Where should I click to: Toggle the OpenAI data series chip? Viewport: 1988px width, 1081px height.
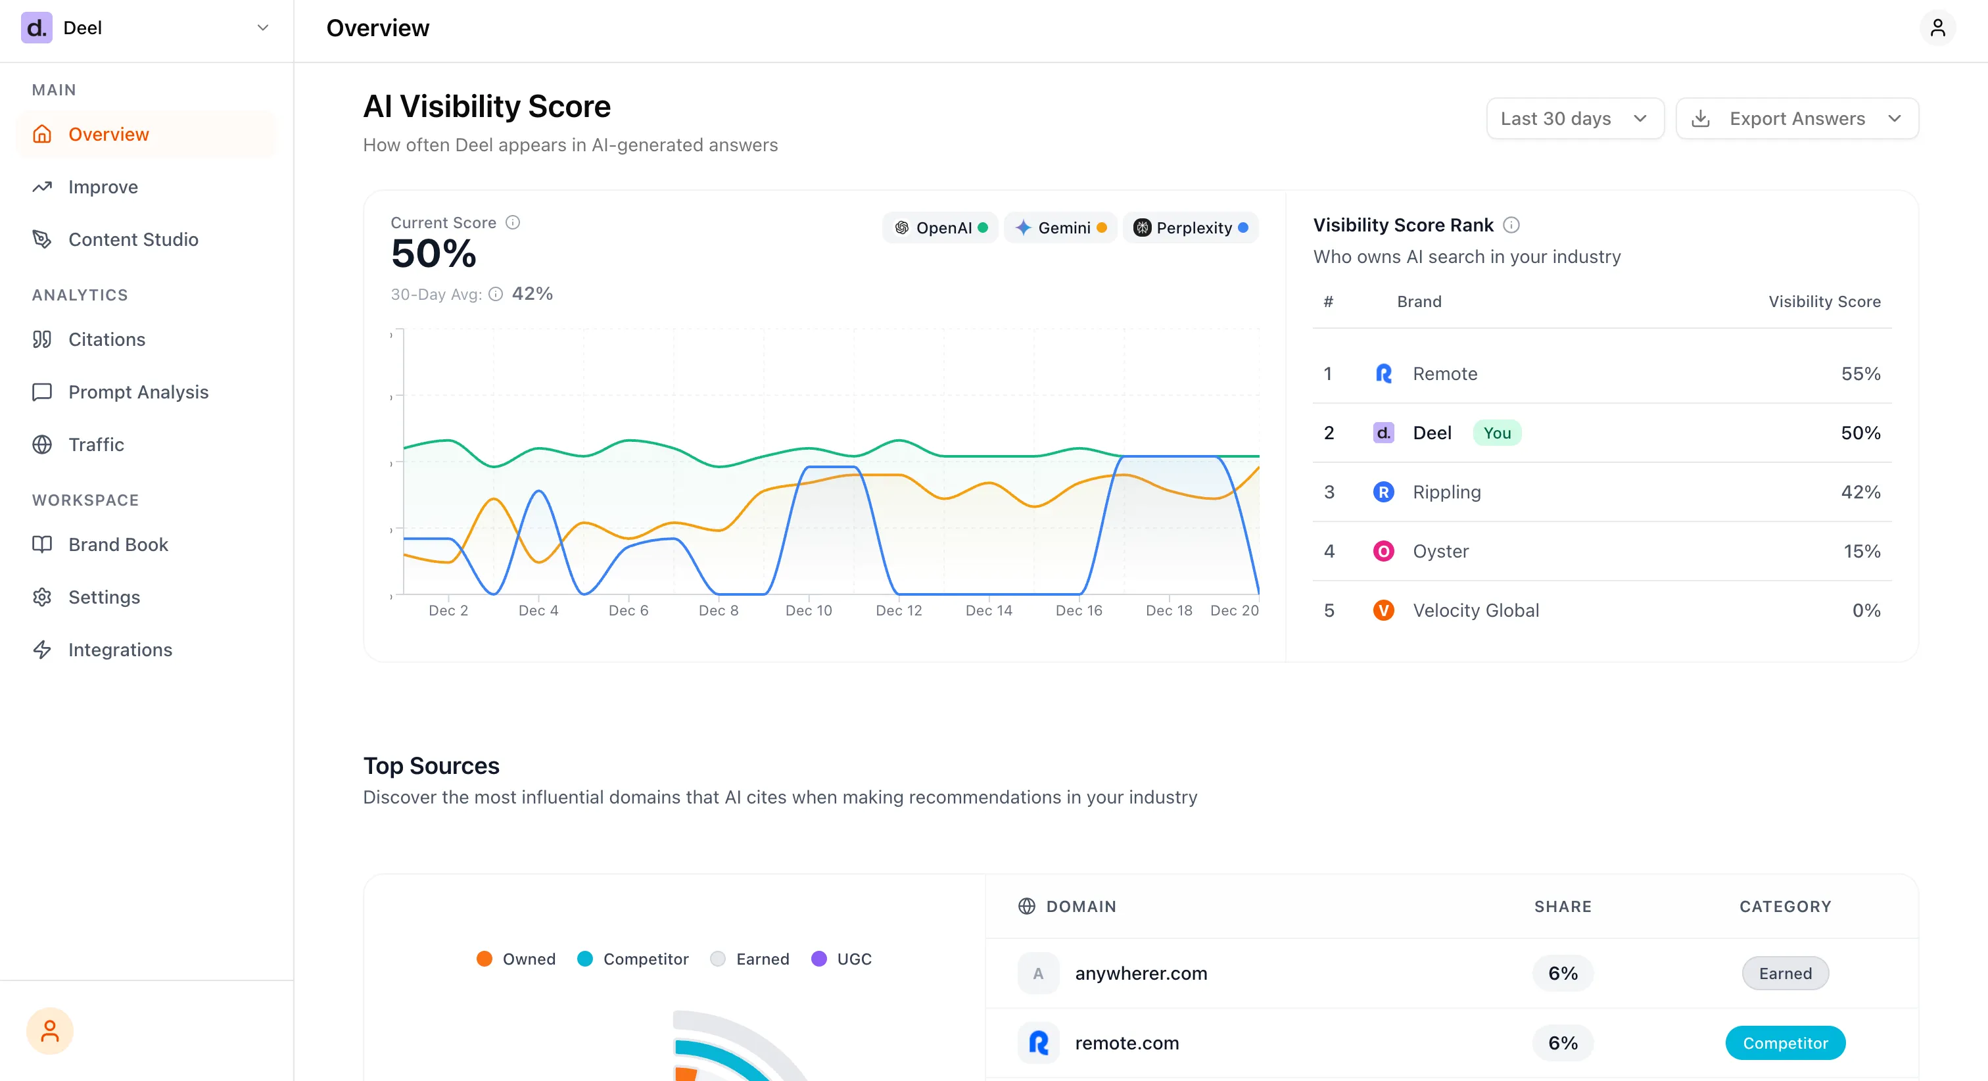point(940,227)
